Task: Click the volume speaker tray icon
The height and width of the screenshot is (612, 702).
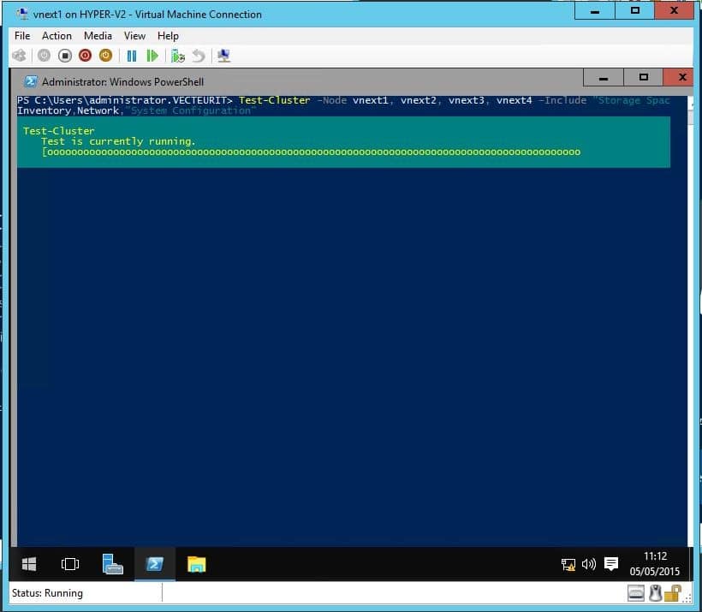Action: [x=589, y=564]
